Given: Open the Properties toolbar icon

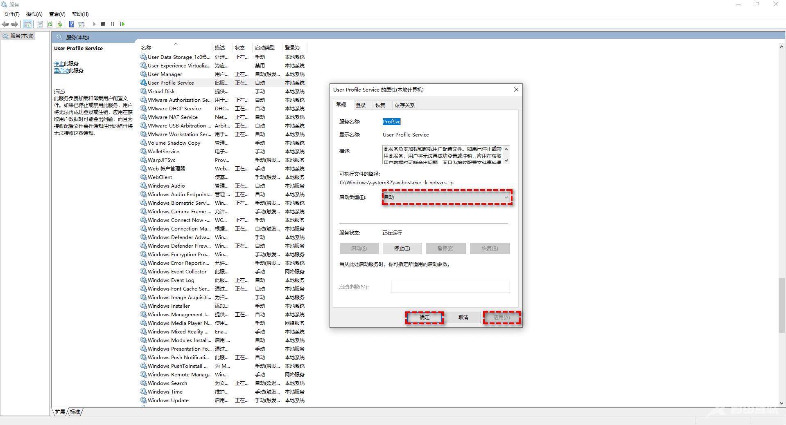Looking at the screenshot, I should pyautogui.click(x=40, y=25).
